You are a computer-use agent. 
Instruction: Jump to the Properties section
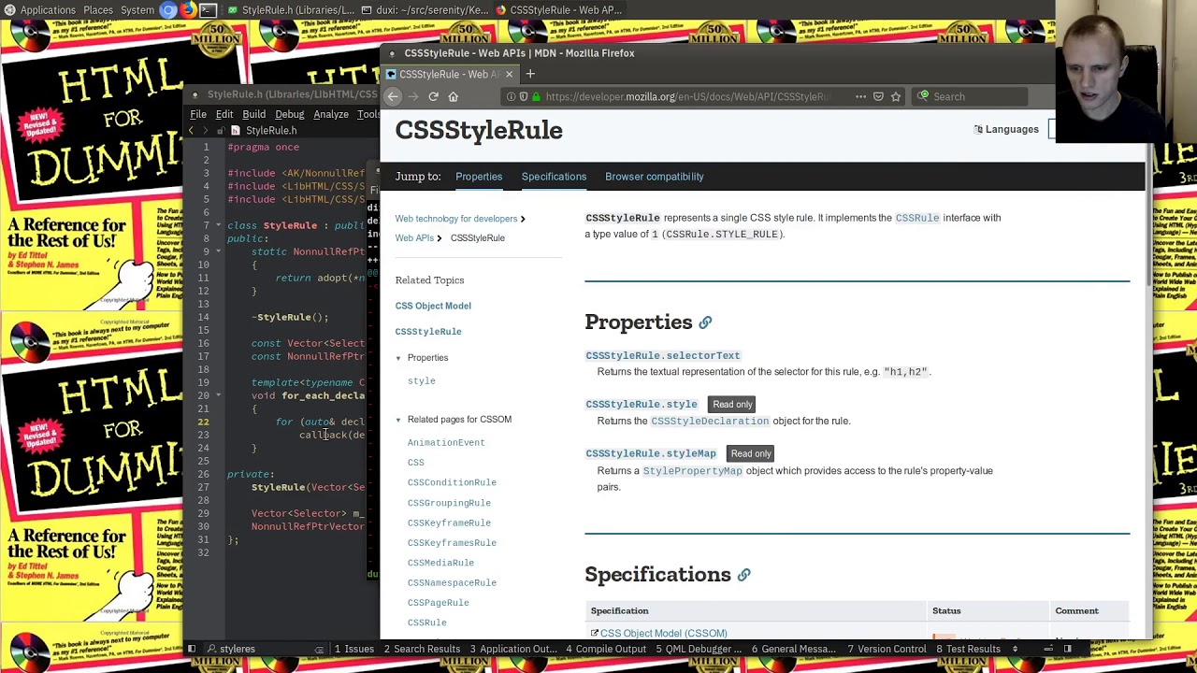click(x=479, y=177)
